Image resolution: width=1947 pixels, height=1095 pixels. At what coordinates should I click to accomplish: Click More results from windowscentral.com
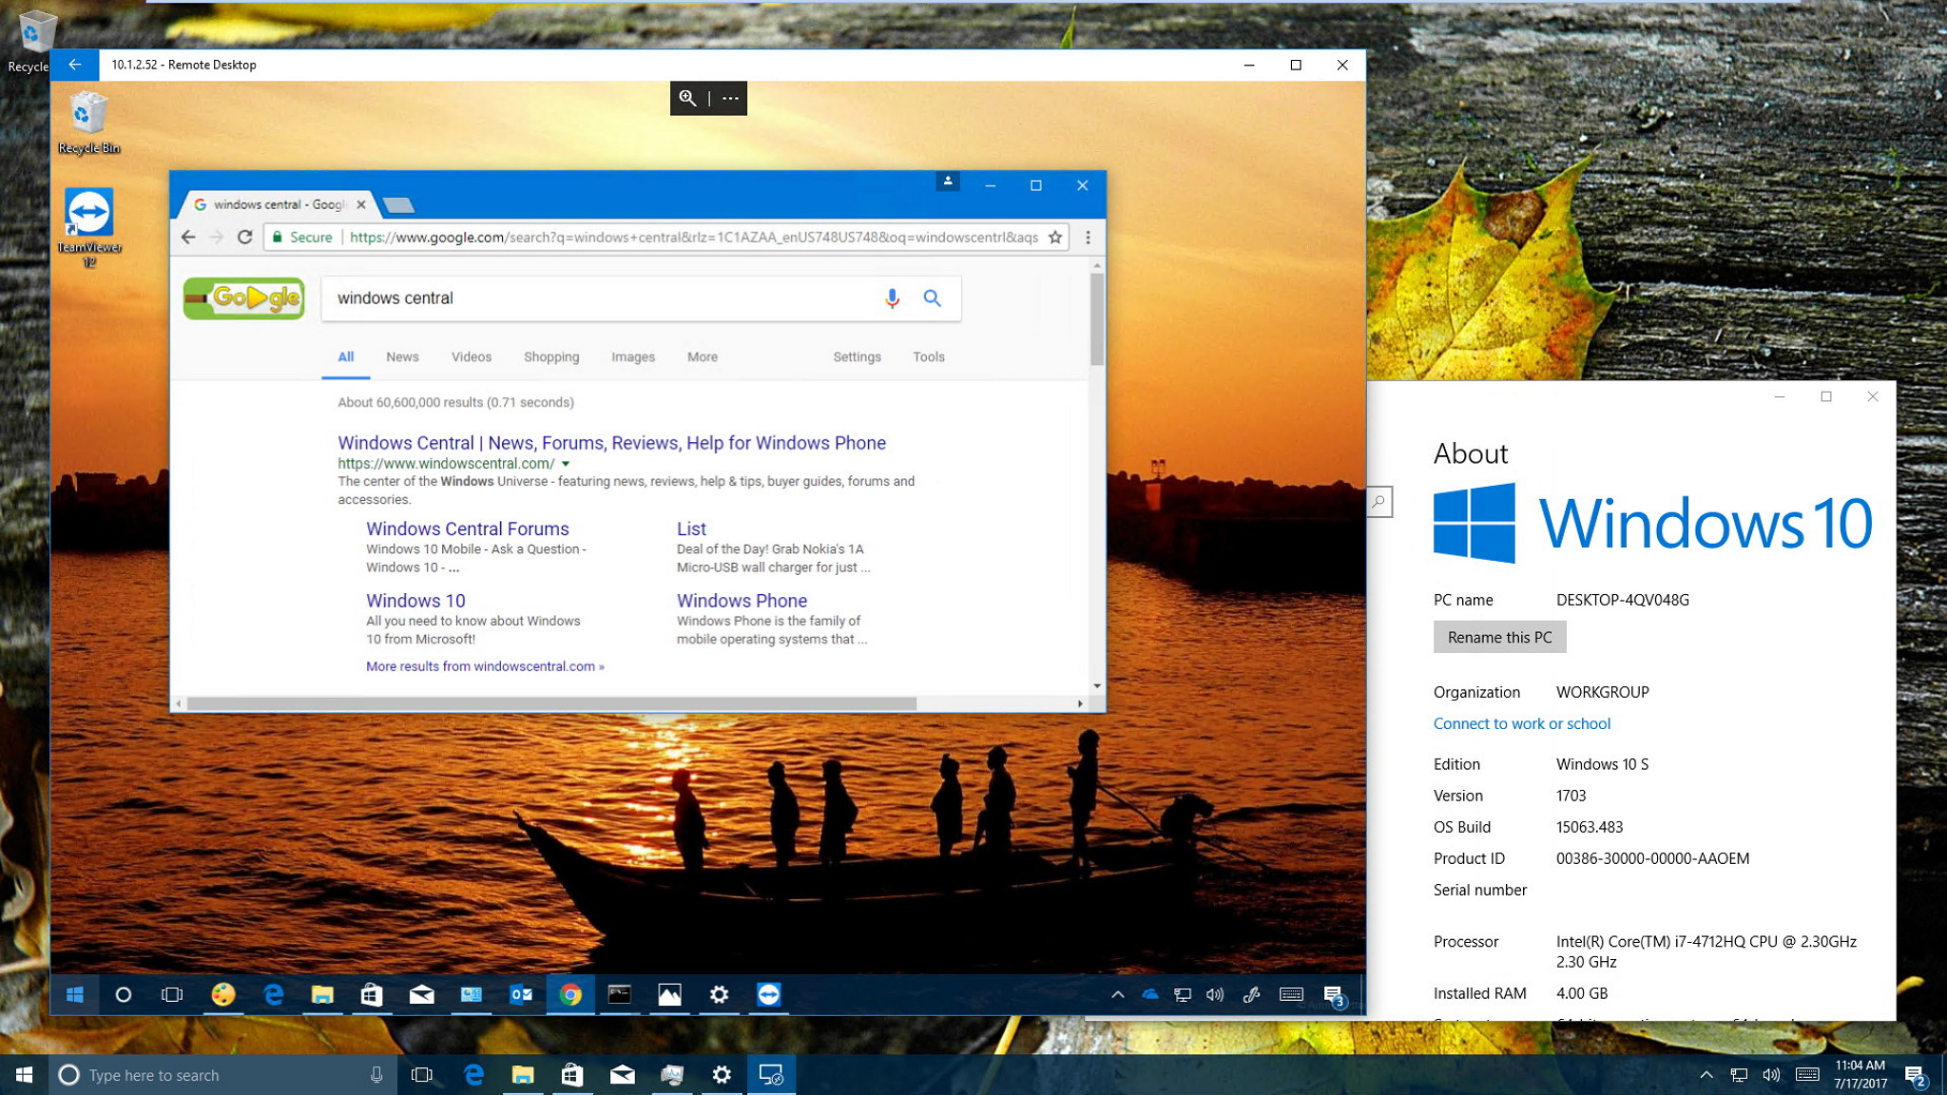pyautogui.click(x=485, y=666)
